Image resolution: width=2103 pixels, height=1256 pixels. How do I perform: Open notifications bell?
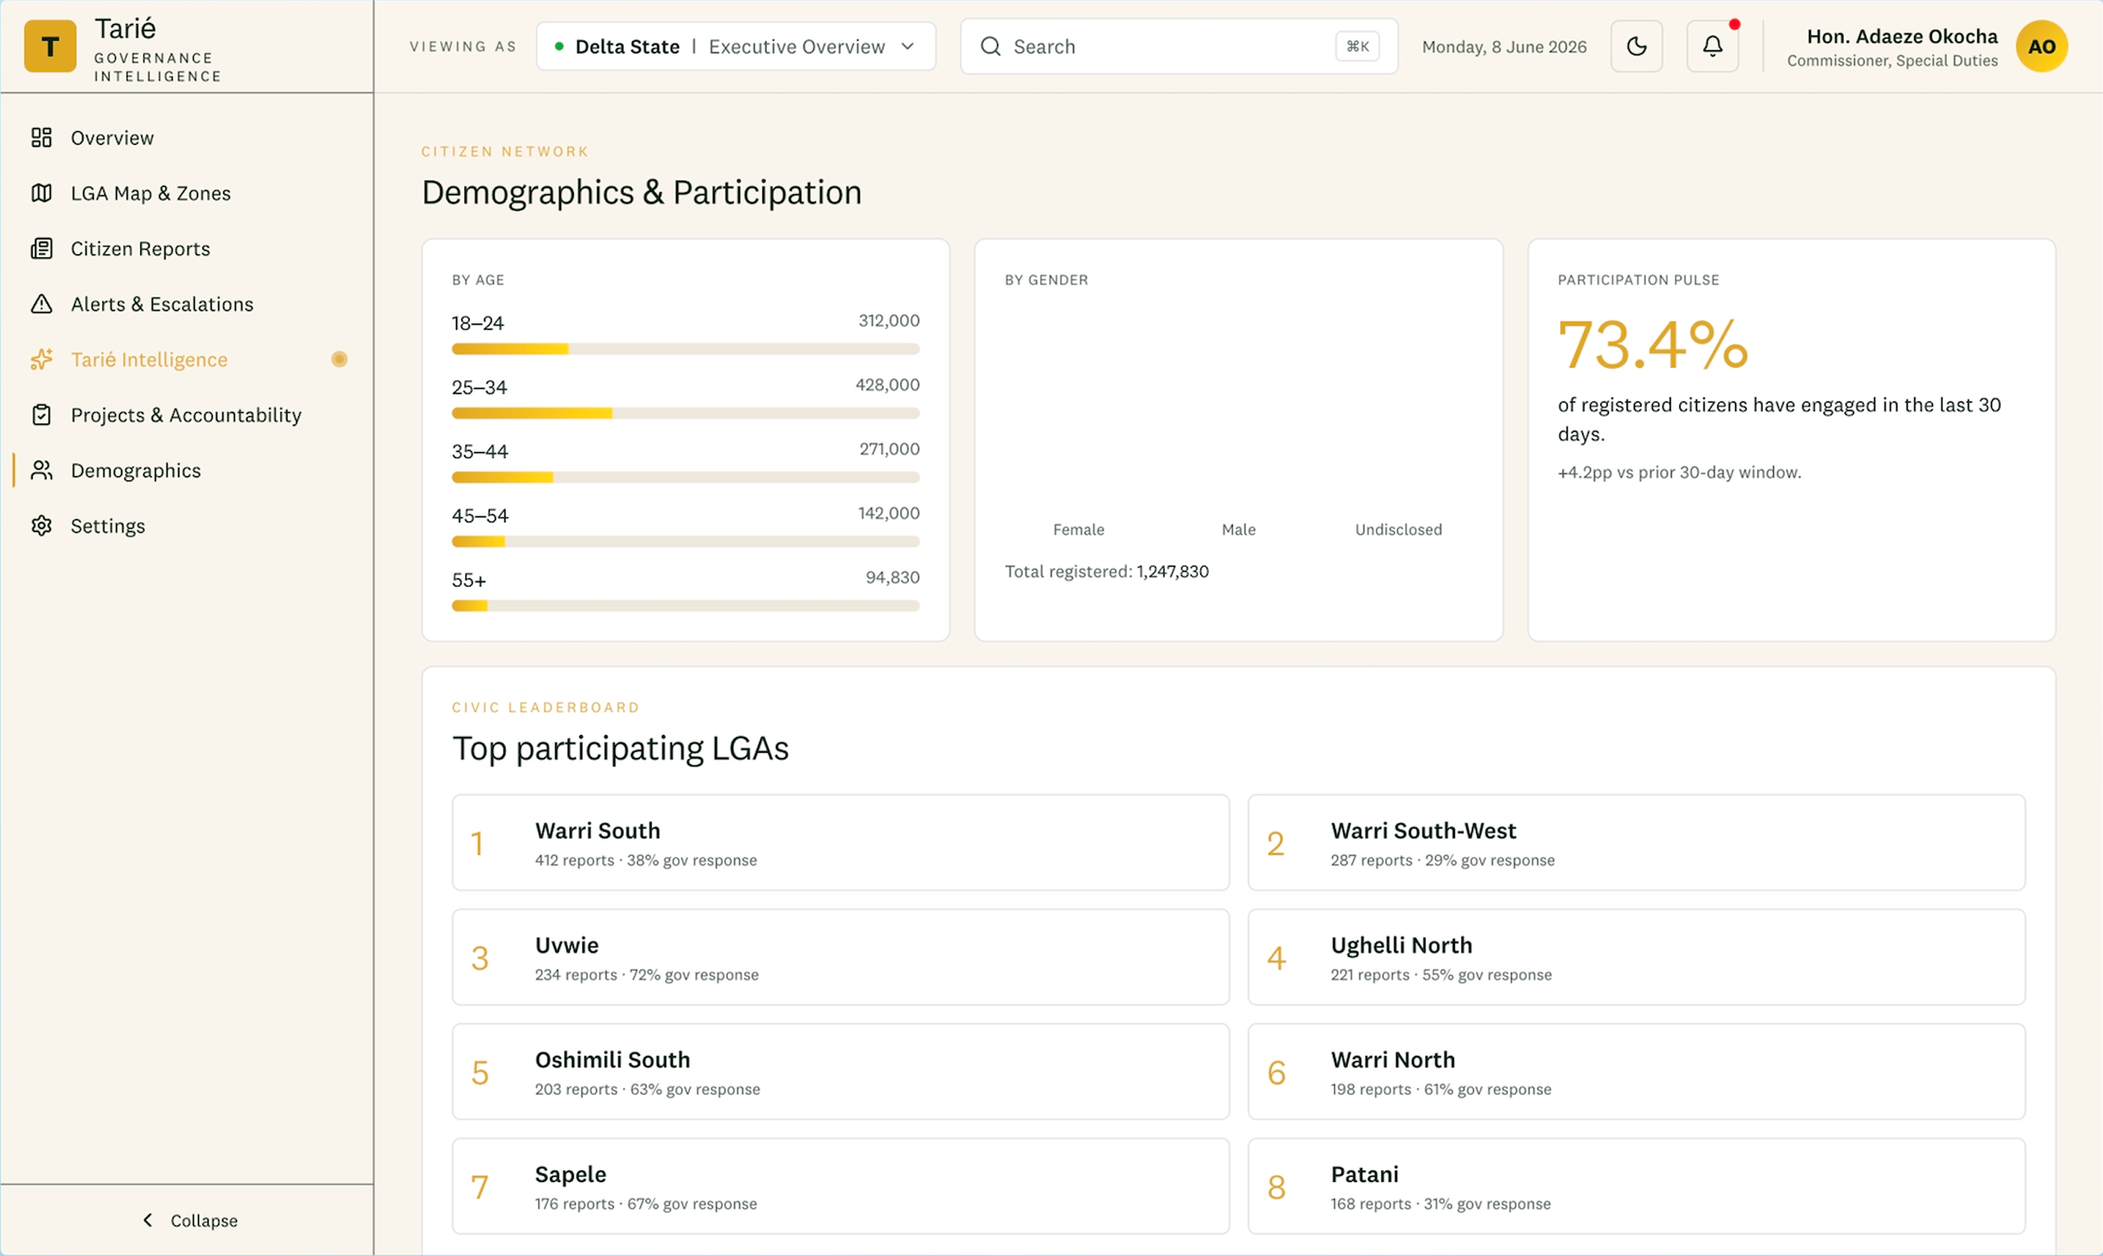(x=1712, y=46)
